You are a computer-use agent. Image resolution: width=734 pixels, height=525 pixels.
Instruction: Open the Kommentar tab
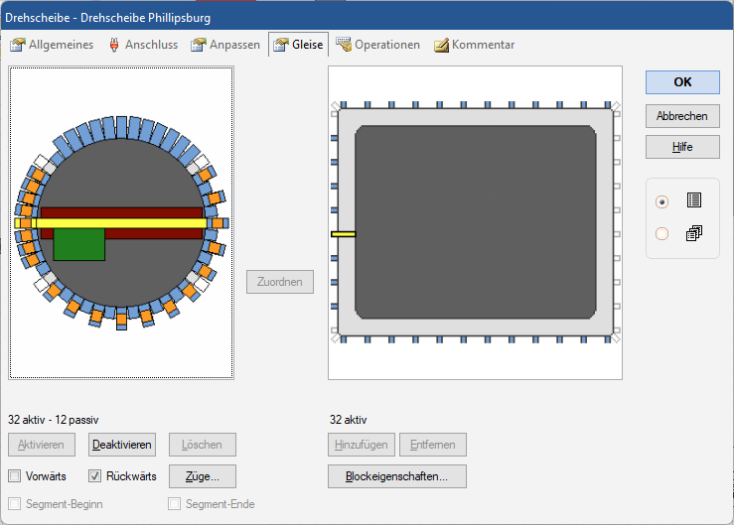pyautogui.click(x=474, y=45)
